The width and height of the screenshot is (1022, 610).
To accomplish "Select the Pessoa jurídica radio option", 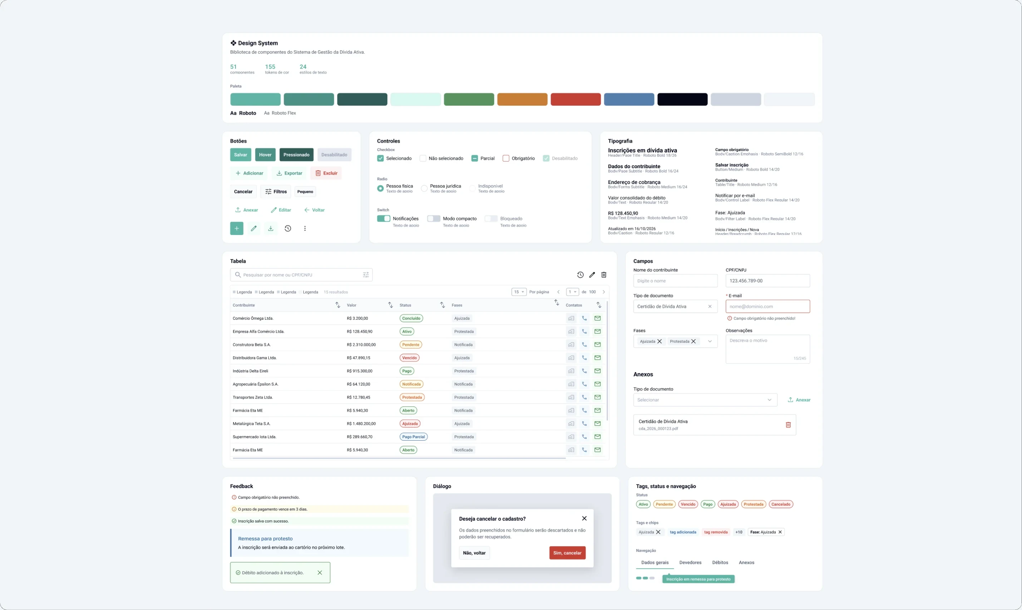I will 424,188.
